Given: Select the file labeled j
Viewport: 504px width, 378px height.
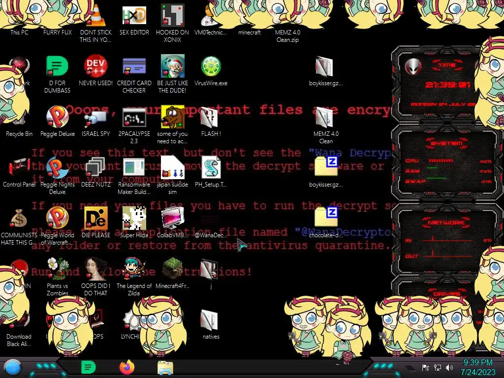Looking at the screenshot, I should (x=209, y=268).
